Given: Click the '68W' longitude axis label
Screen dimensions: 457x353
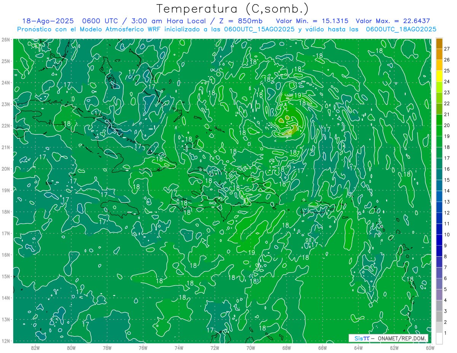Looking at the screenshot, I should (x=286, y=348).
